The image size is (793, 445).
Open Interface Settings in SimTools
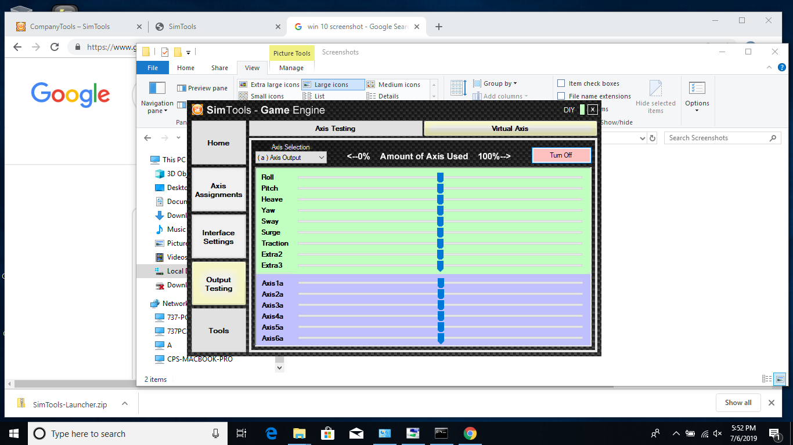218,237
